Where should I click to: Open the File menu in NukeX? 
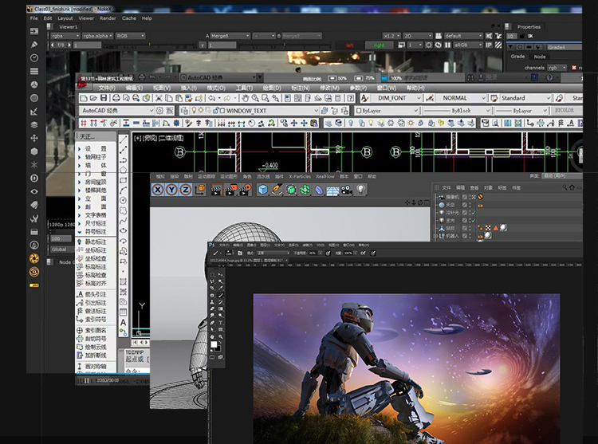[x=34, y=18]
